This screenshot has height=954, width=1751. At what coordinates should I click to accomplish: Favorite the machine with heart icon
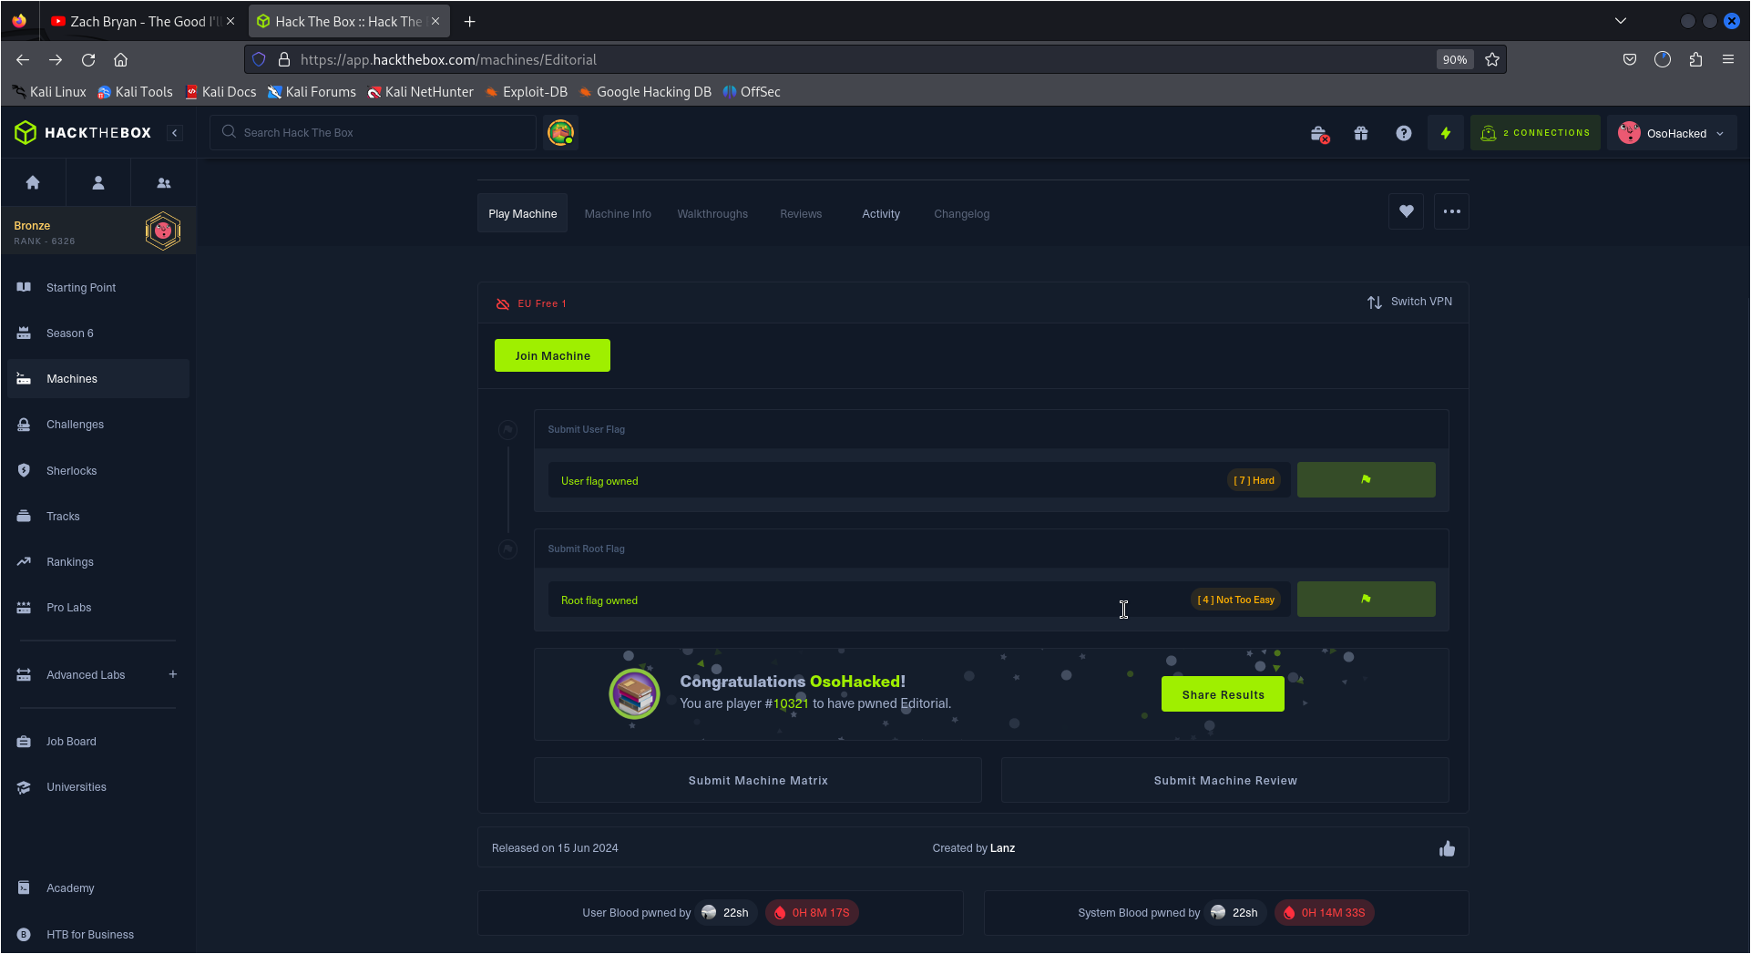click(x=1407, y=211)
